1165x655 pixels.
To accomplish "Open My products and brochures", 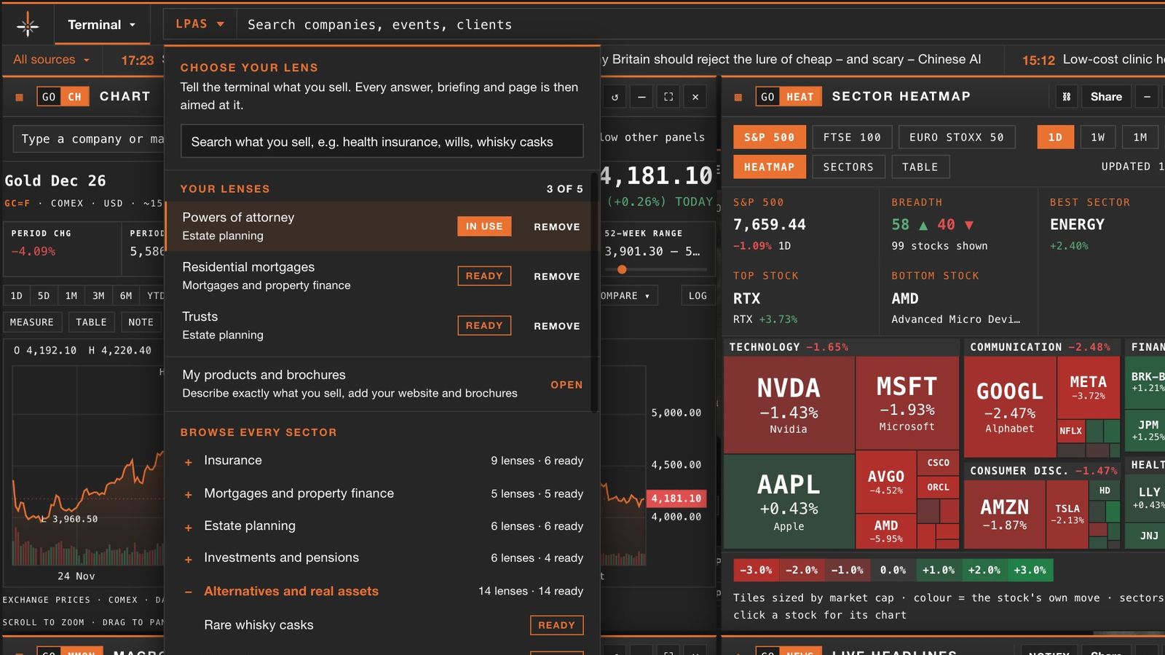I will tap(382, 384).
